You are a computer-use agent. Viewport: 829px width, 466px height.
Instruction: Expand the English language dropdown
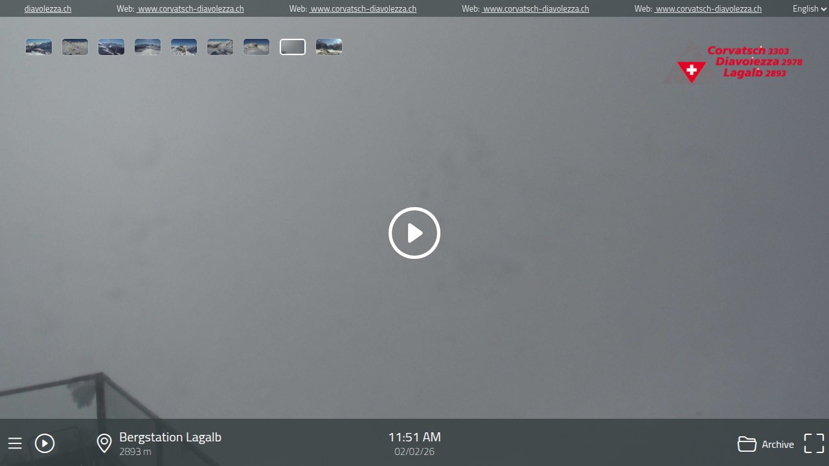(809, 9)
